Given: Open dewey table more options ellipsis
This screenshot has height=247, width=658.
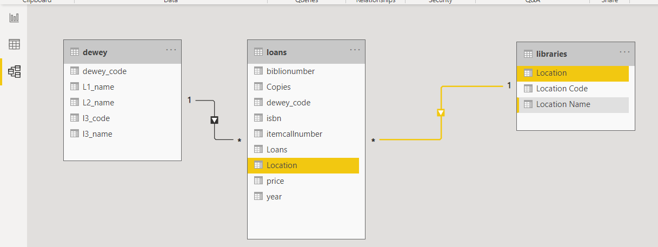Looking at the screenshot, I should tap(171, 50).
